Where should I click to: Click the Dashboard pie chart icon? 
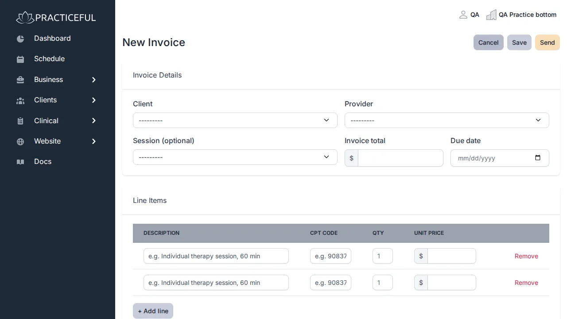[x=20, y=39]
